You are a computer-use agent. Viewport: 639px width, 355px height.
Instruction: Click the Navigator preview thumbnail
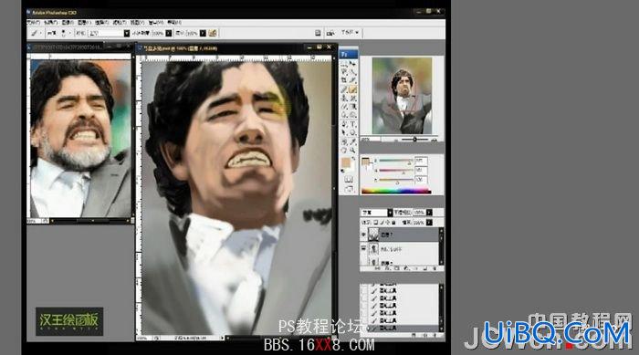(x=402, y=96)
